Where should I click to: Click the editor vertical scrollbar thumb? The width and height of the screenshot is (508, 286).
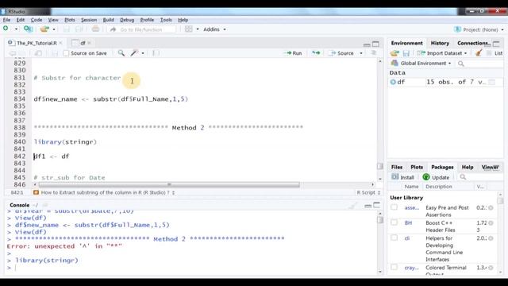point(380,166)
